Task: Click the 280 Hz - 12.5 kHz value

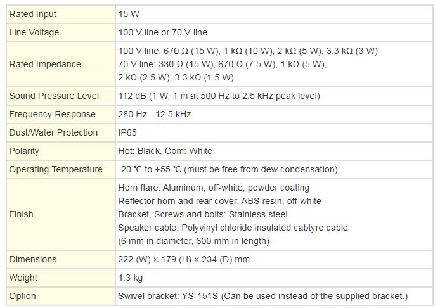Action: pyautogui.click(x=155, y=115)
